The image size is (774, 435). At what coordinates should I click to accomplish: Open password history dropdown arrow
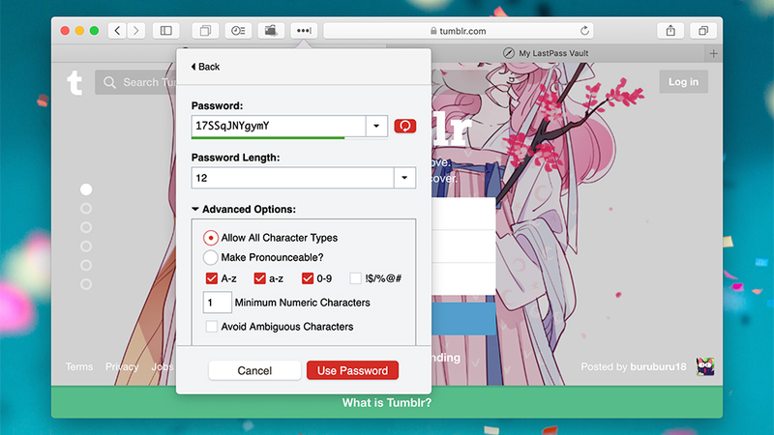pos(376,127)
